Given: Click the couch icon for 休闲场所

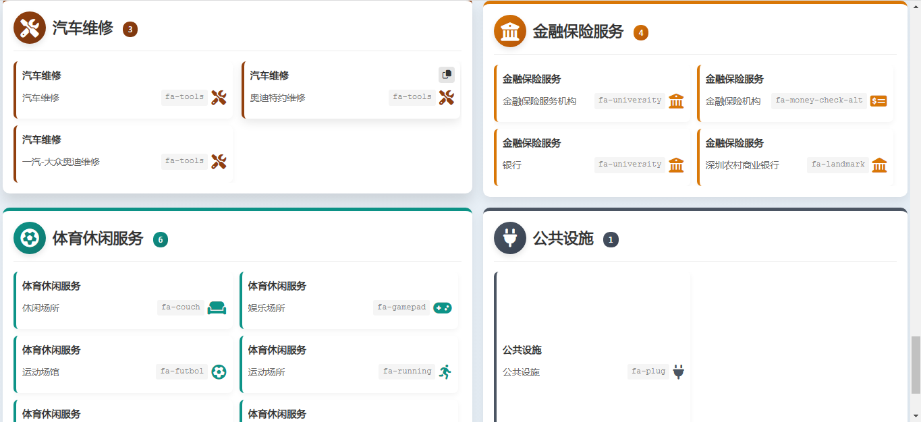Looking at the screenshot, I should (x=217, y=308).
